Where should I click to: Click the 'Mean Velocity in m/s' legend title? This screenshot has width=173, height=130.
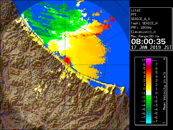[164, 91]
